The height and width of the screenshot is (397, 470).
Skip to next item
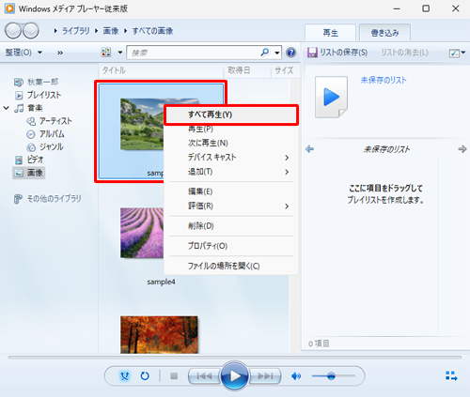(x=265, y=376)
